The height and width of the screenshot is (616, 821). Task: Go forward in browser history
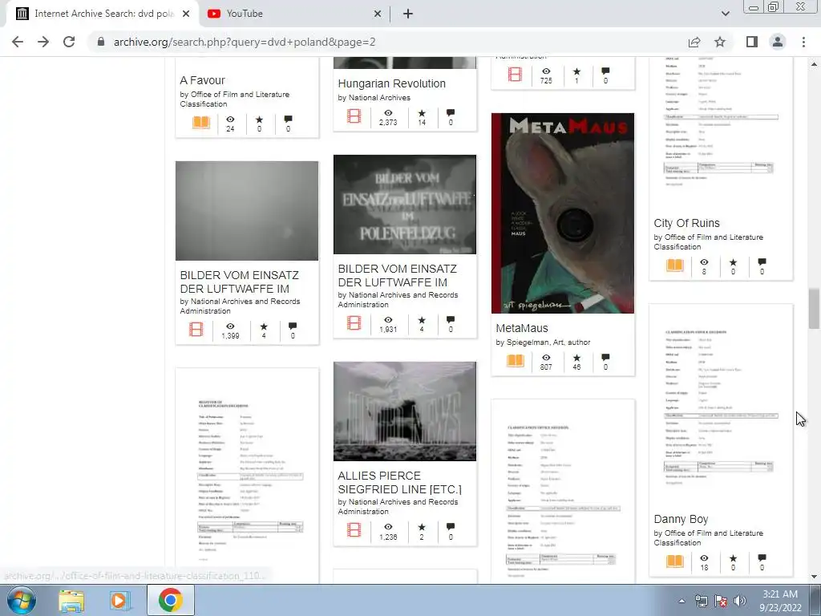43,42
